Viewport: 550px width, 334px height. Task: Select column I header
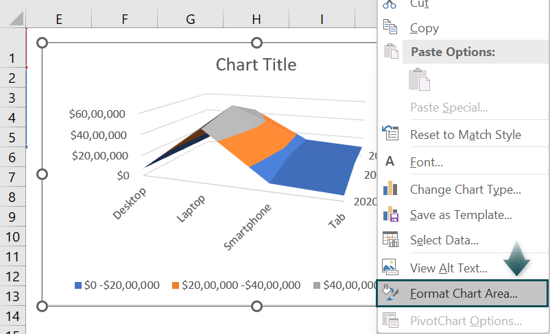[x=322, y=19]
